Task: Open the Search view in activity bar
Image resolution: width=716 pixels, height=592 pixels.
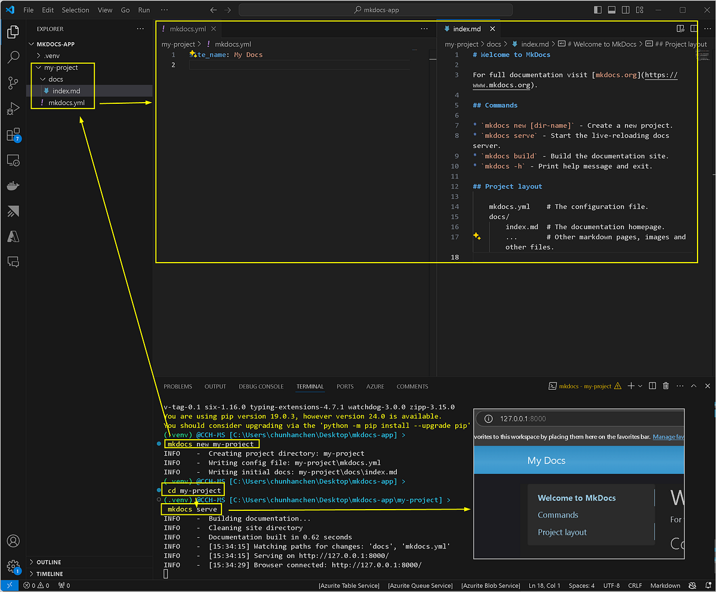Action: (x=13, y=57)
